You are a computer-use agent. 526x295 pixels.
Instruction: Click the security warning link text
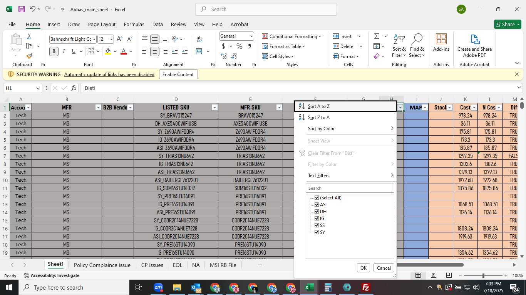click(x=109, y=75)
